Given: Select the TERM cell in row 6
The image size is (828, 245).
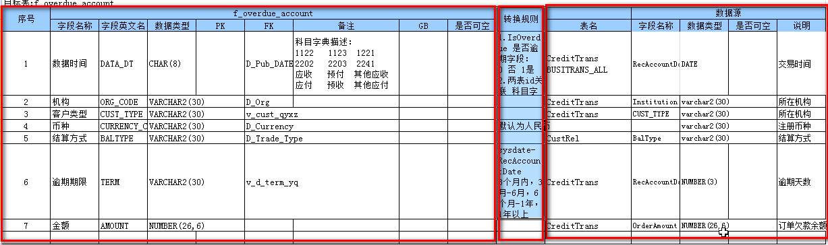Looking at the screenshot, I should click(123, 182).
